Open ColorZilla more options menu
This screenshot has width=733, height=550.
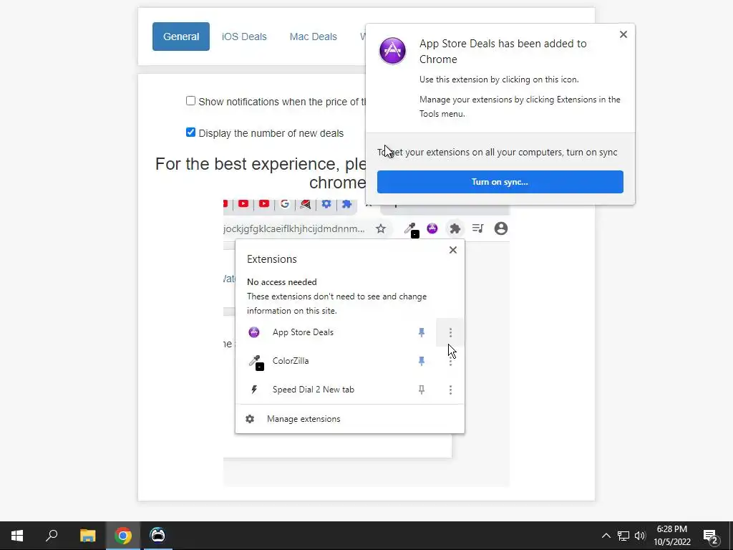click(x=451, y=361)
